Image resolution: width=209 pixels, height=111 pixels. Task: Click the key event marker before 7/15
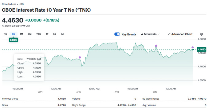coord(80,57)
